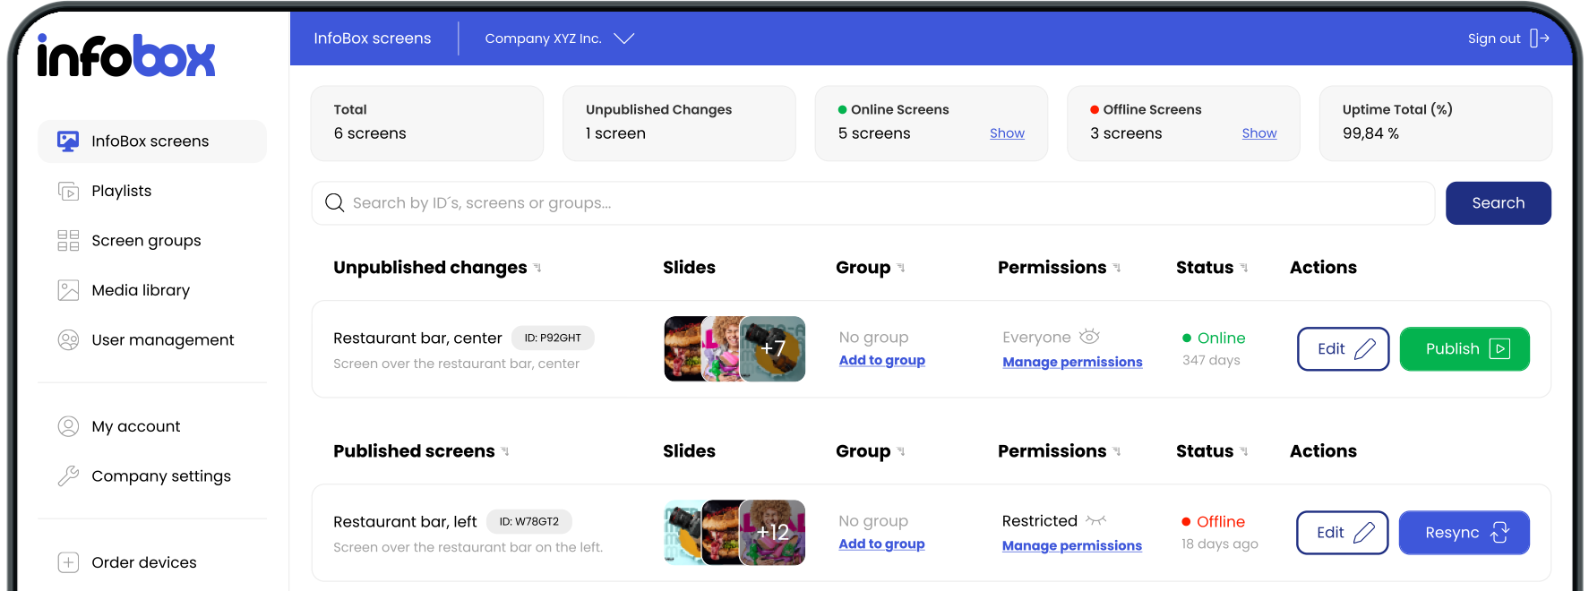Manage permissions for Restaurant bar, center
The image size is (1589, 591).
point(1072,362)
